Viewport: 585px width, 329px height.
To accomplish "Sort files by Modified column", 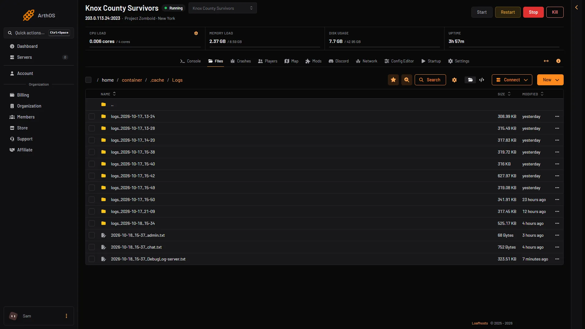I will 533,94.
